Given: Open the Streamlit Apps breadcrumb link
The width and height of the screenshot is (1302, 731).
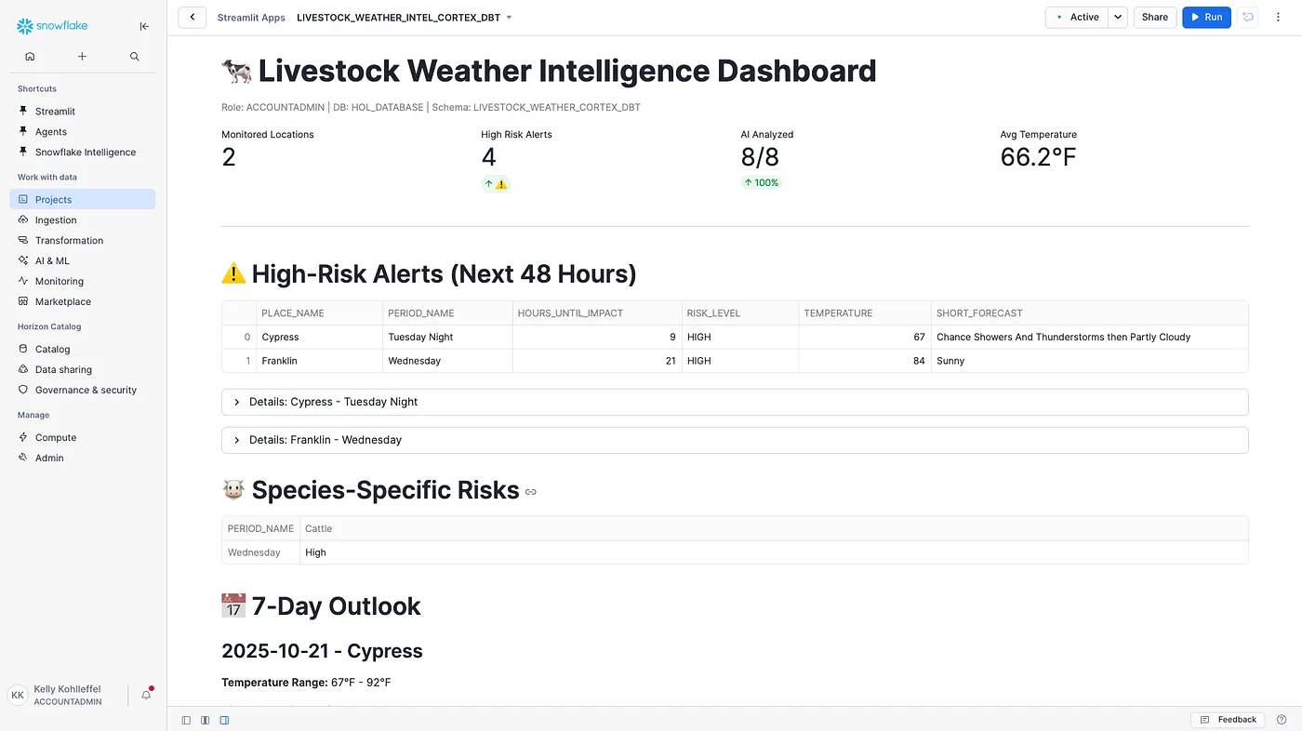Looking at the screenshot, I should coord(251,18).
